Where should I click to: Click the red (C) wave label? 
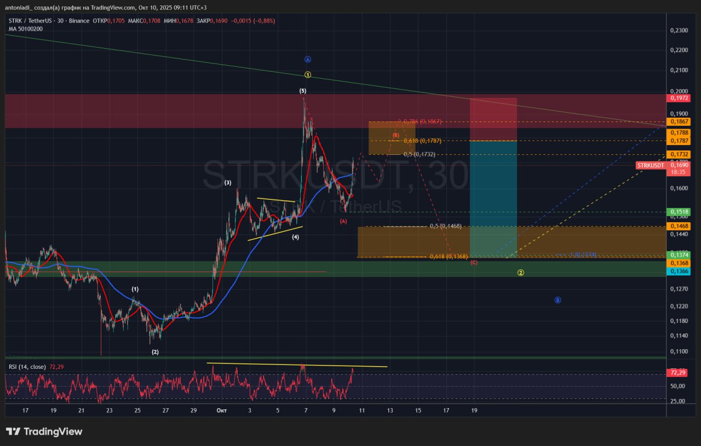tap(474, 263)
